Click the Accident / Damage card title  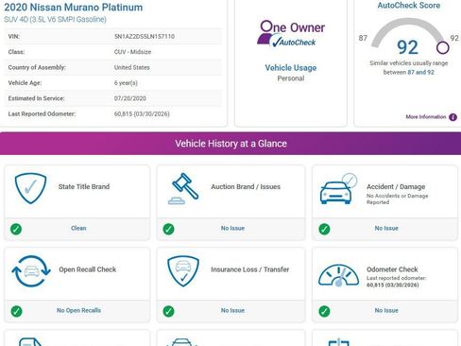pos(396,187)
